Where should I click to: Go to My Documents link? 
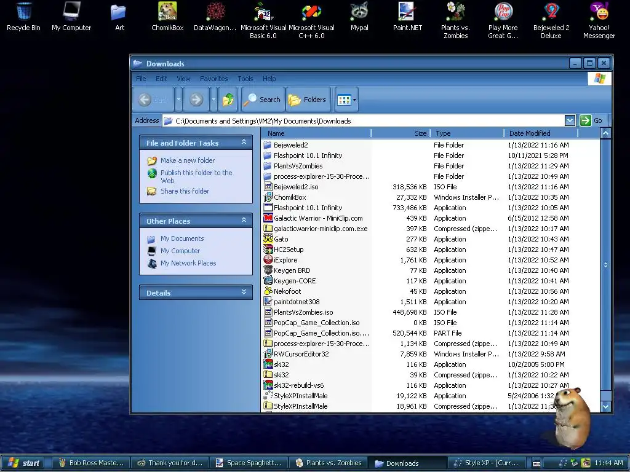(182, 239)
